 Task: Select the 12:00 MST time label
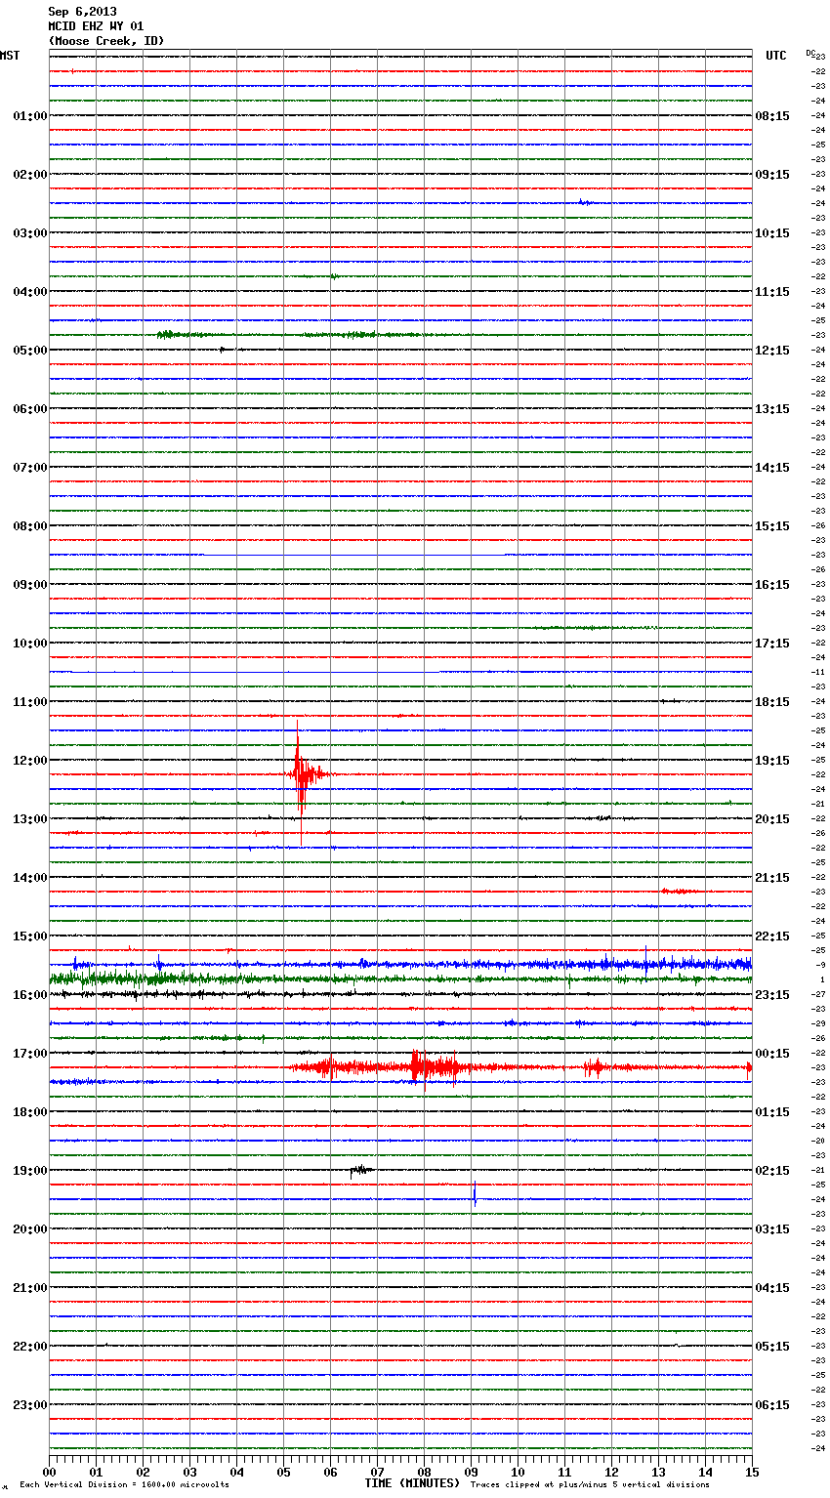click(29, 760)
